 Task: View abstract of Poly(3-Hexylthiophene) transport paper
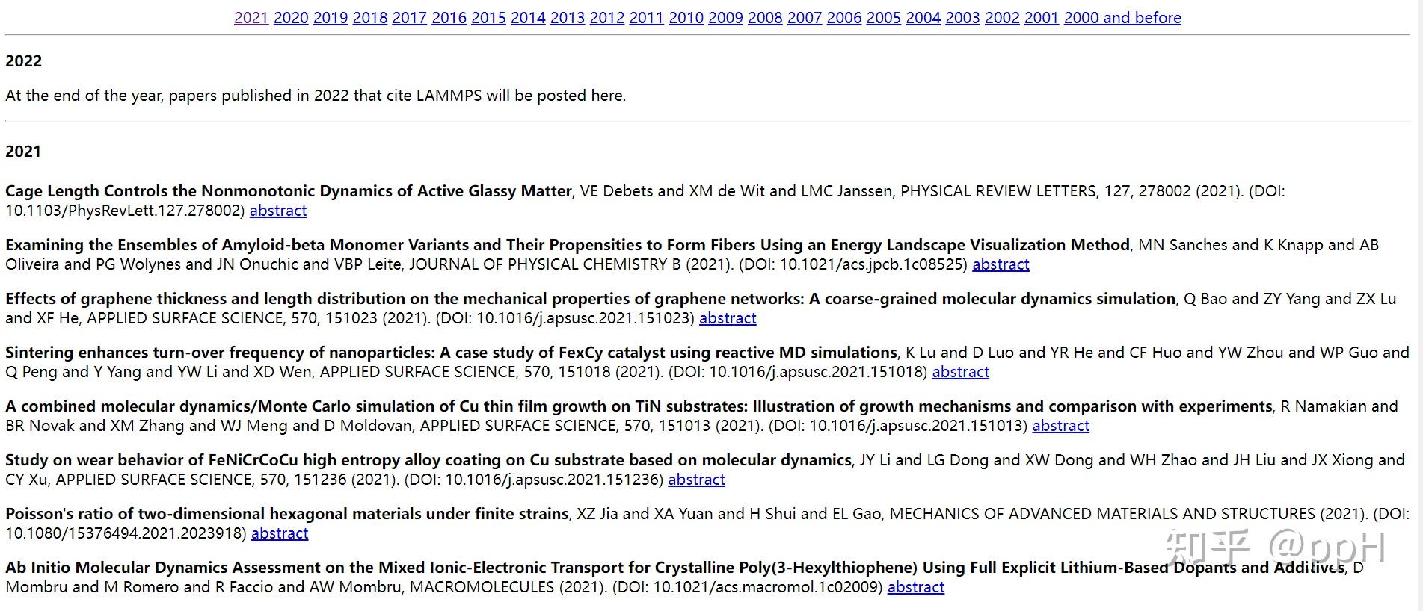click(916, 587)
